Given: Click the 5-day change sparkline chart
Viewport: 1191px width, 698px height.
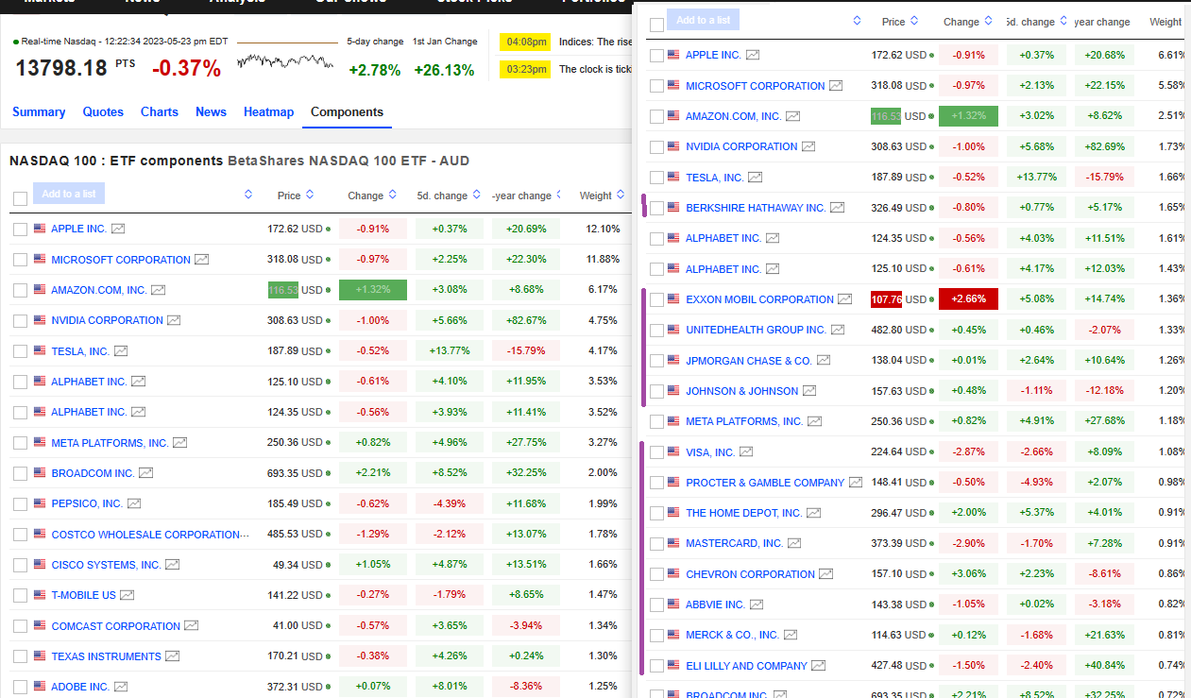Looking at the screenshot, I should pyautogui.click(x=284, y=62).
